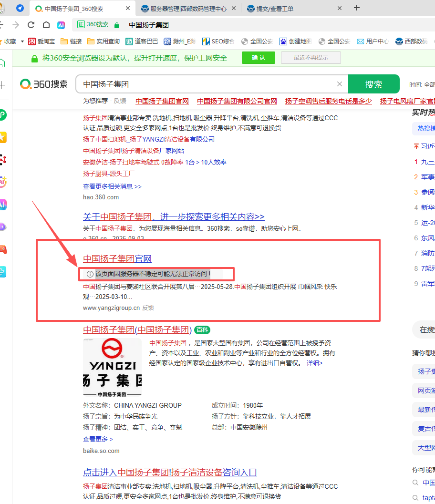Screen dimensions: 435x504
Task: Open suggested search 扬子空调售后服务电话是多少
Action: [328, 101]
